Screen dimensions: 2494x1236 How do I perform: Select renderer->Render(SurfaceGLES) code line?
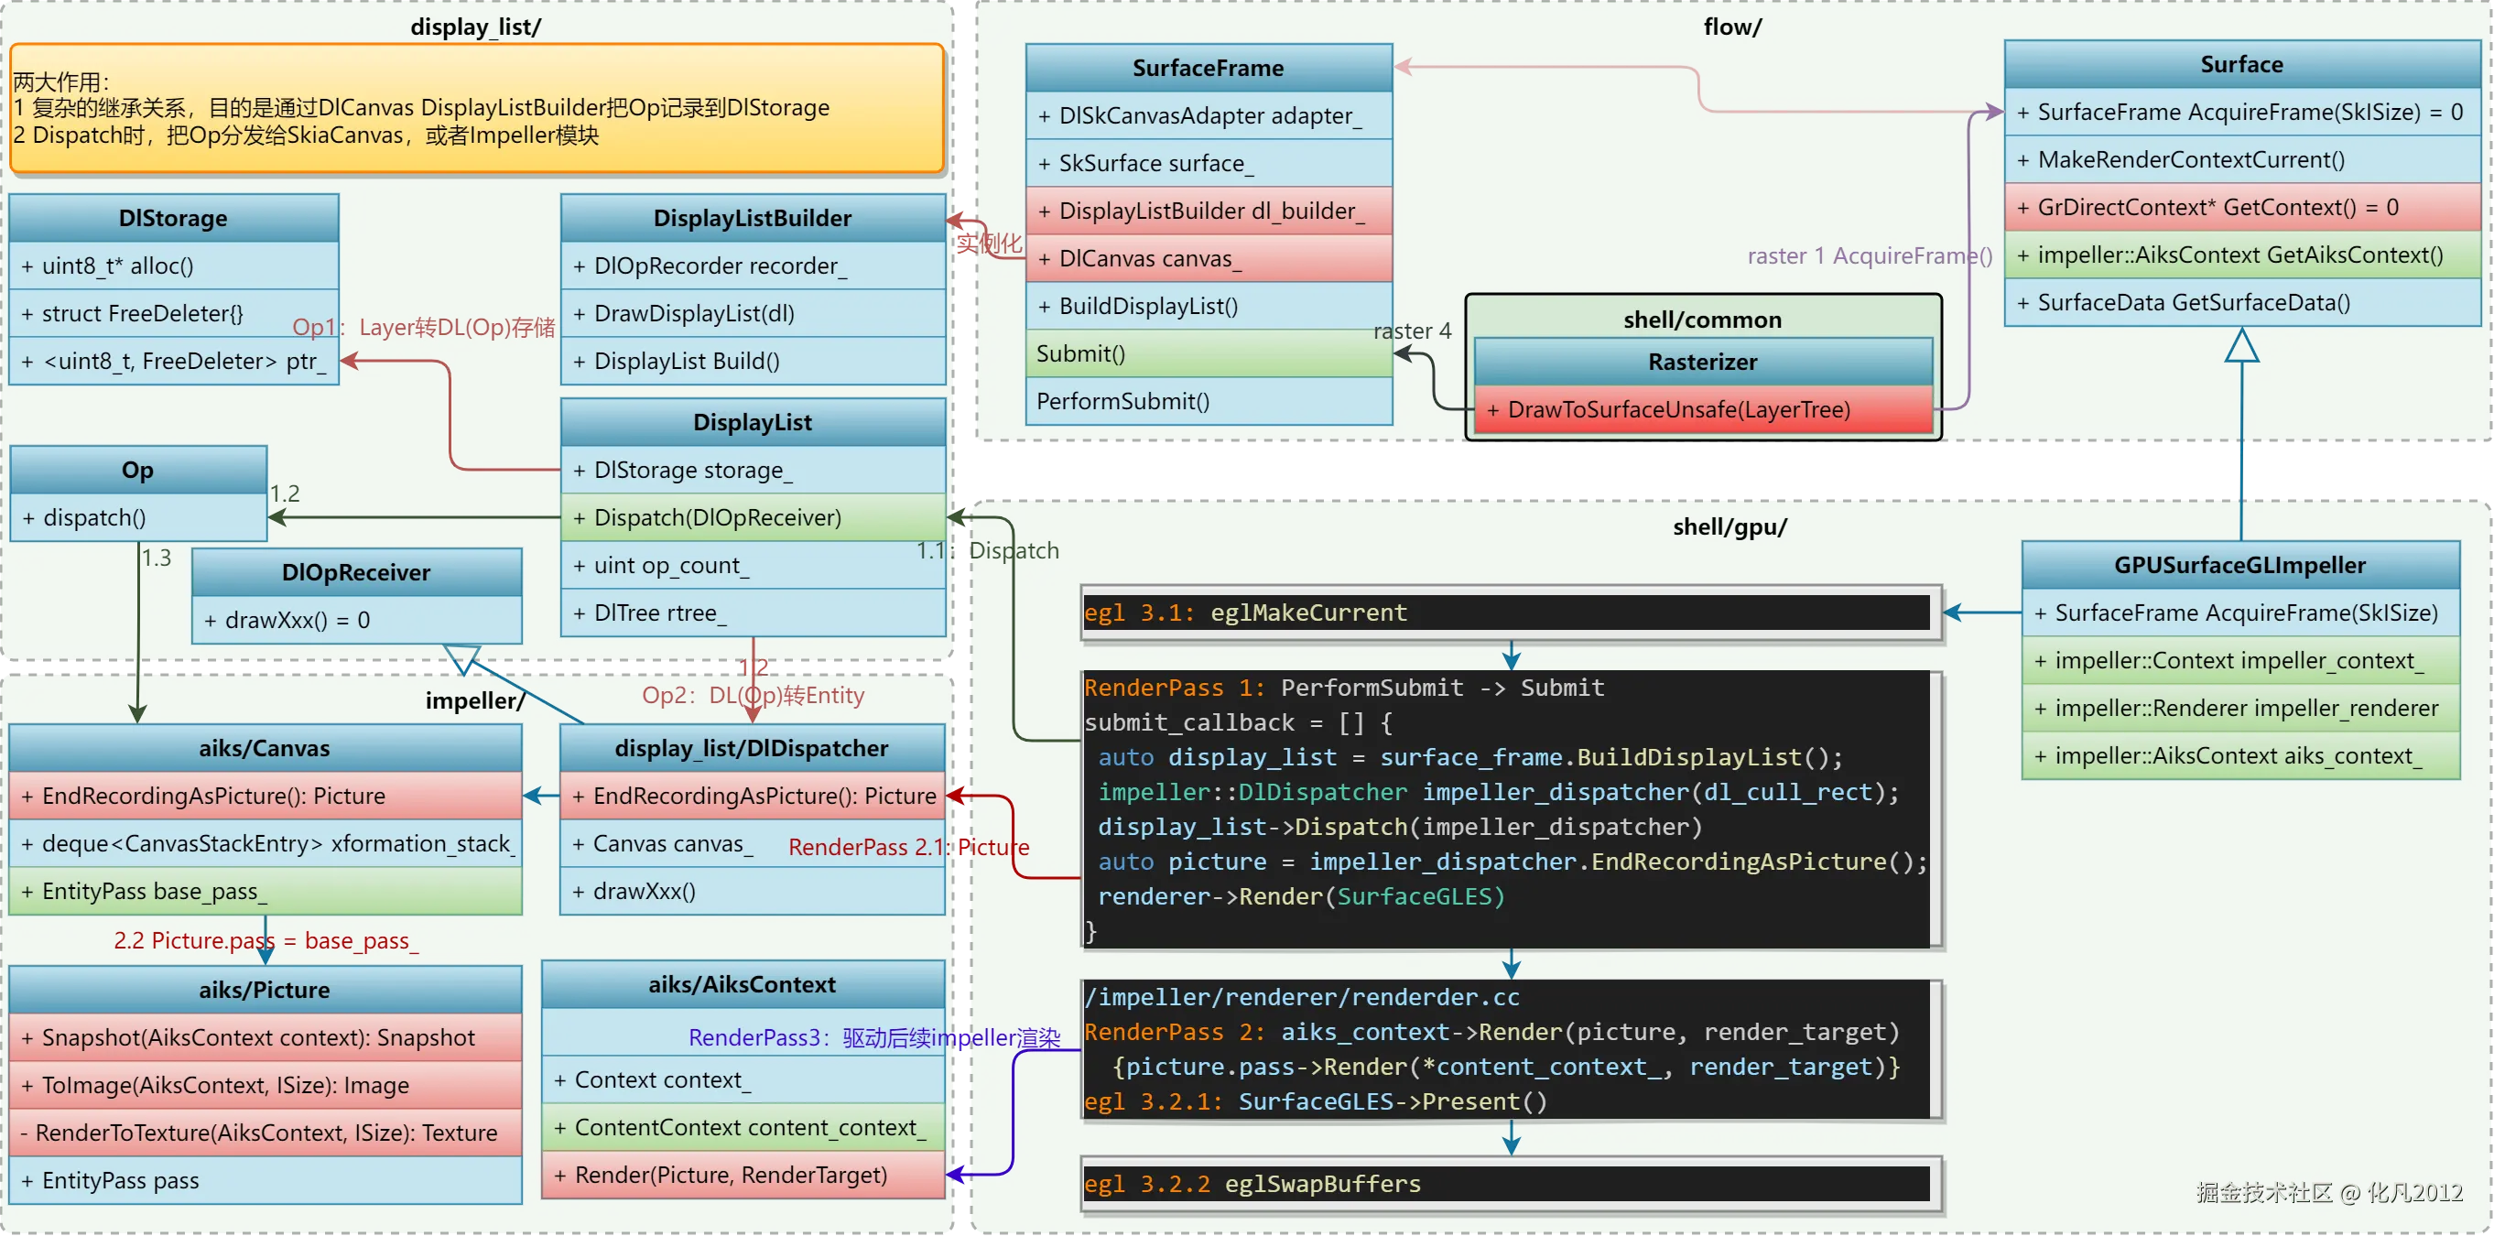[x=1300, y=896]
